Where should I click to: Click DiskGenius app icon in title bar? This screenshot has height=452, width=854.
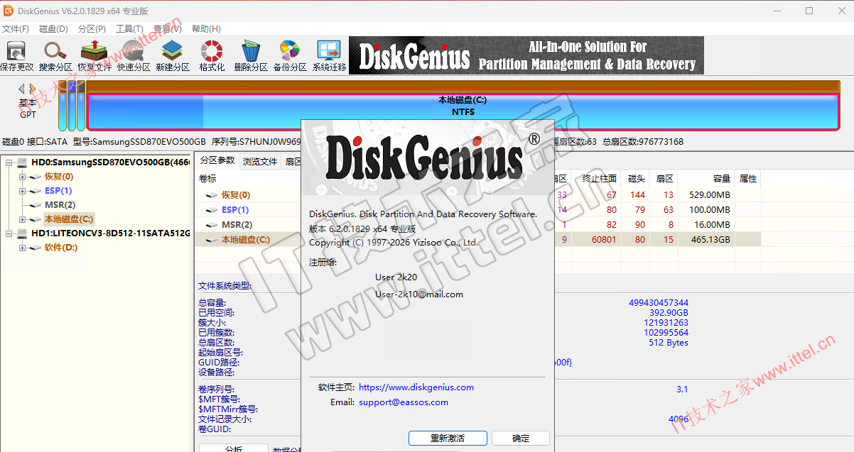click(x=8, y=11)
